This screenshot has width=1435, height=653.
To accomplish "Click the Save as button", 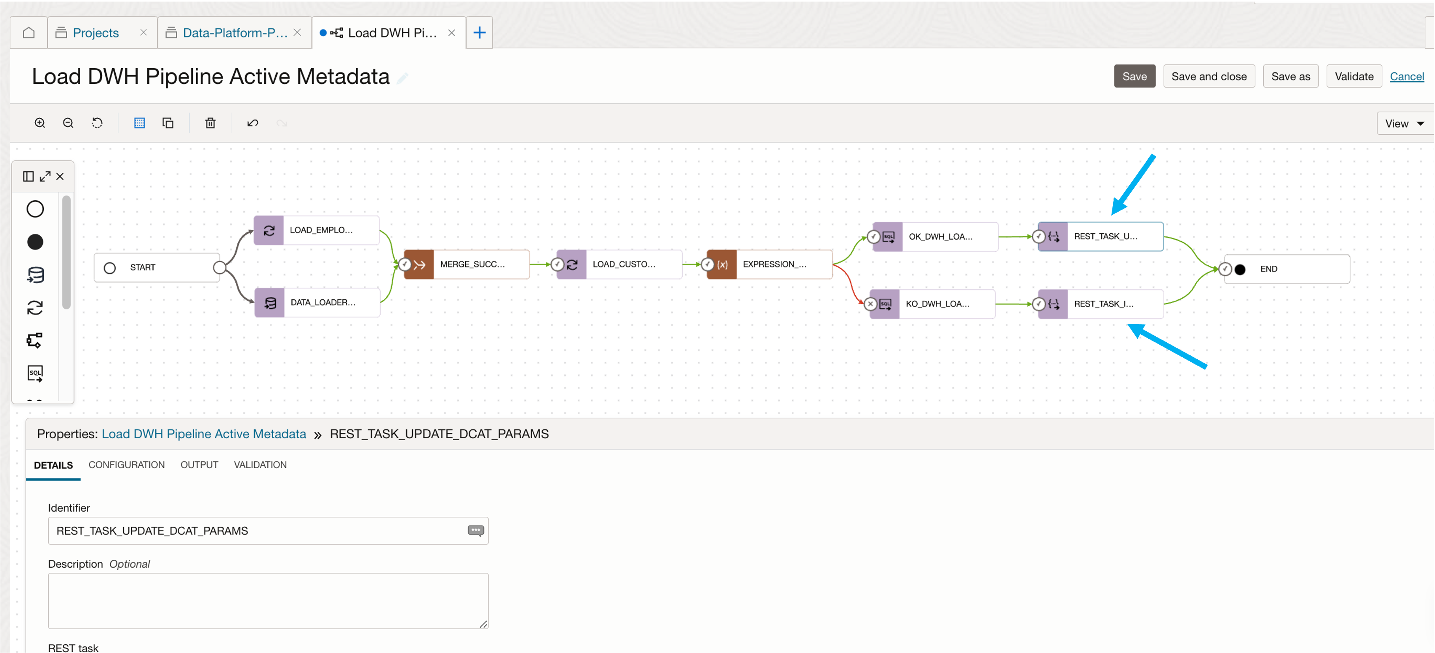I will coord(1291,76).
